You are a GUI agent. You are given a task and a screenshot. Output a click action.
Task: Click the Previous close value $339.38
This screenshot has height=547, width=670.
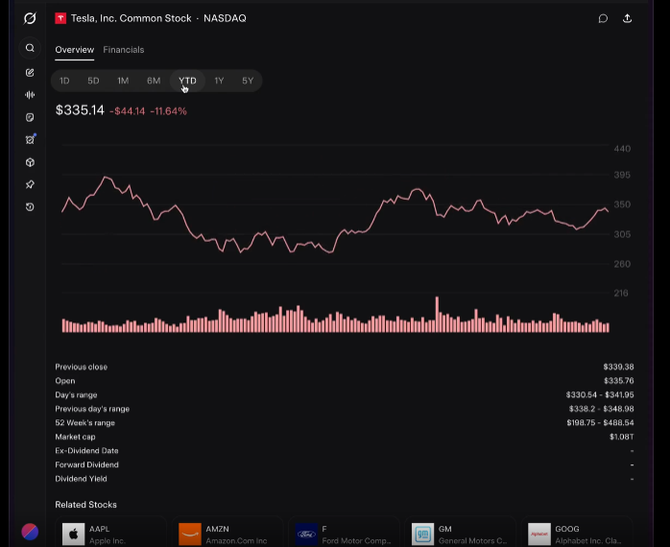618,368
